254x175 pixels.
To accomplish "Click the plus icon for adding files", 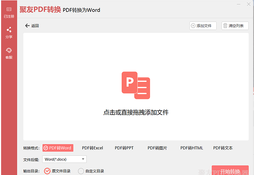I will pyautogui.click(x=193, y=26).
